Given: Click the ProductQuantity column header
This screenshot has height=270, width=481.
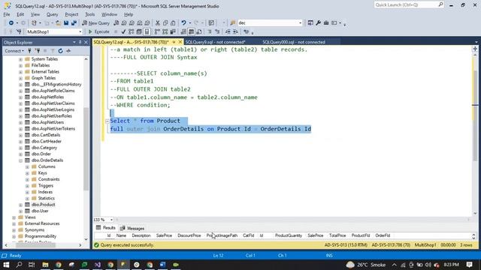Looking at the screenshot, I should [x=289, y=235].
